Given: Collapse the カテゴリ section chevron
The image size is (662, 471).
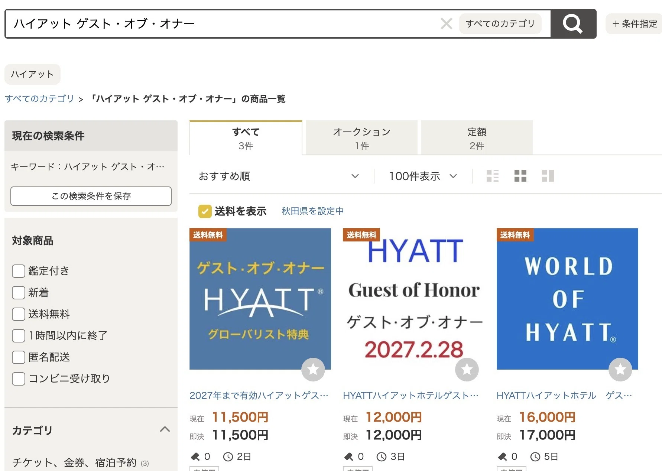Looking at the screenshot, I should tap(165, 430).
